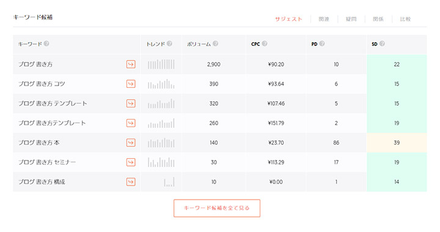Image resolution: width=440 pixels, height=232 pixels.
Task: Click trend chart for ブログ 書き方 コツ
Action: click(x=161, y=84)
